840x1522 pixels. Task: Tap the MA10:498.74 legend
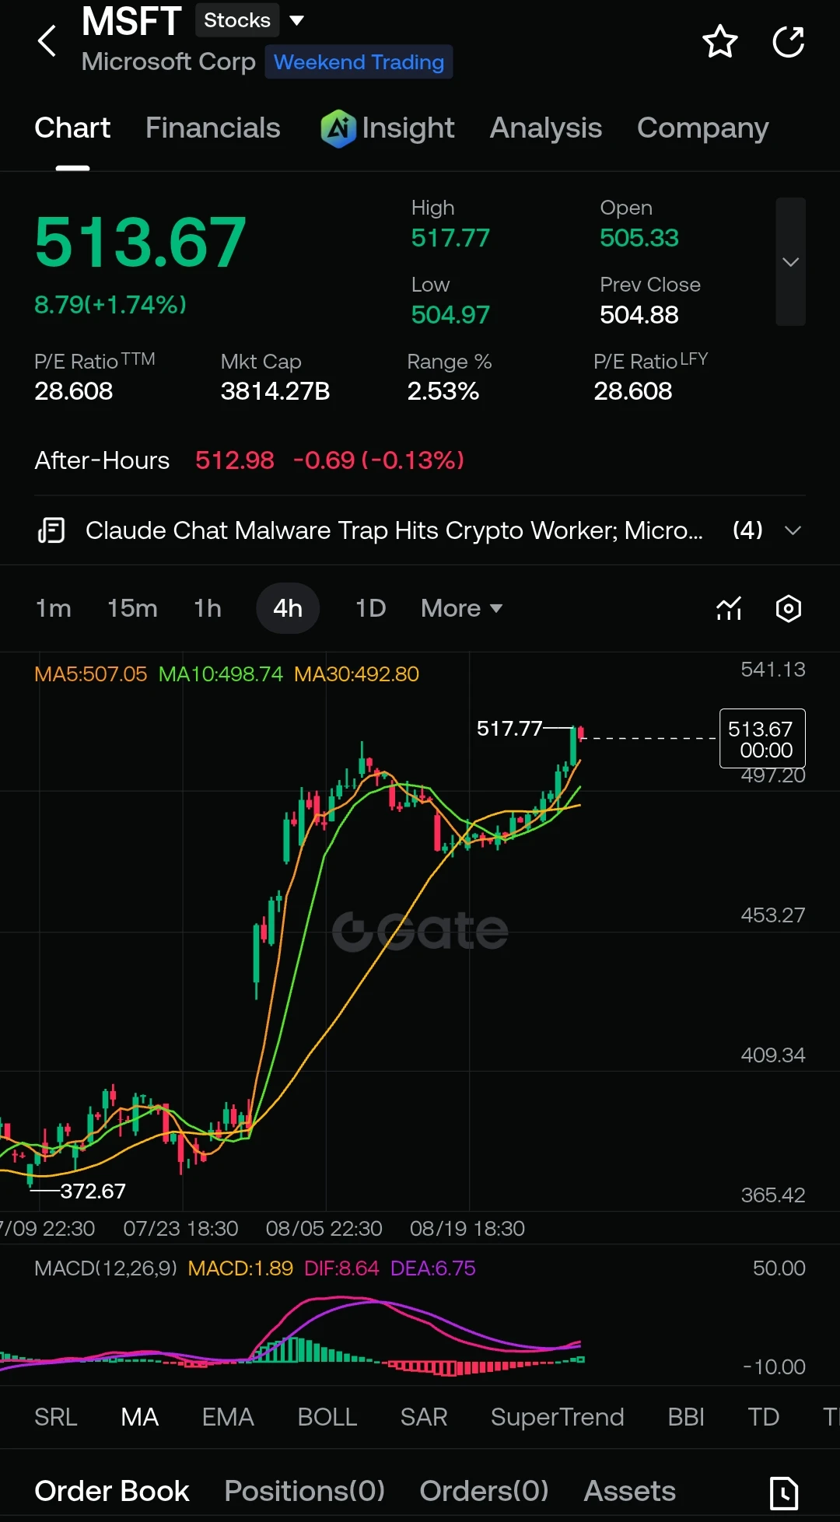pyautogui.click(x=220, y=674)
